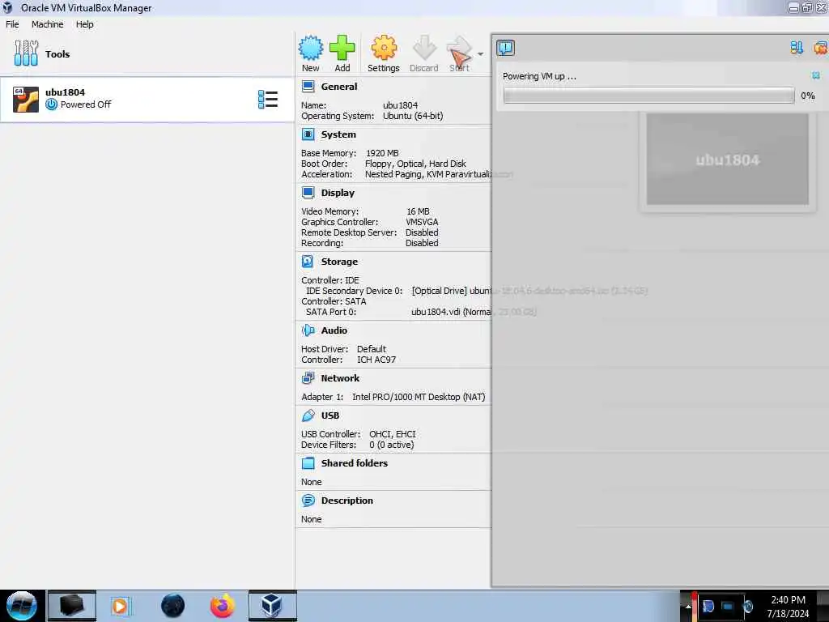
Task: Click the Start arrow toolbar icon
Action: (x=459, y=49)
